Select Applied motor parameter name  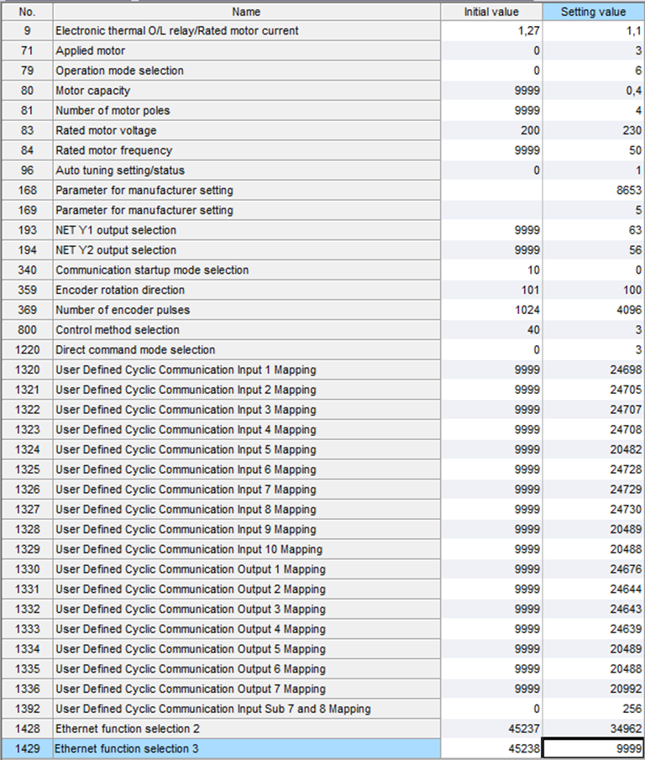246,51
